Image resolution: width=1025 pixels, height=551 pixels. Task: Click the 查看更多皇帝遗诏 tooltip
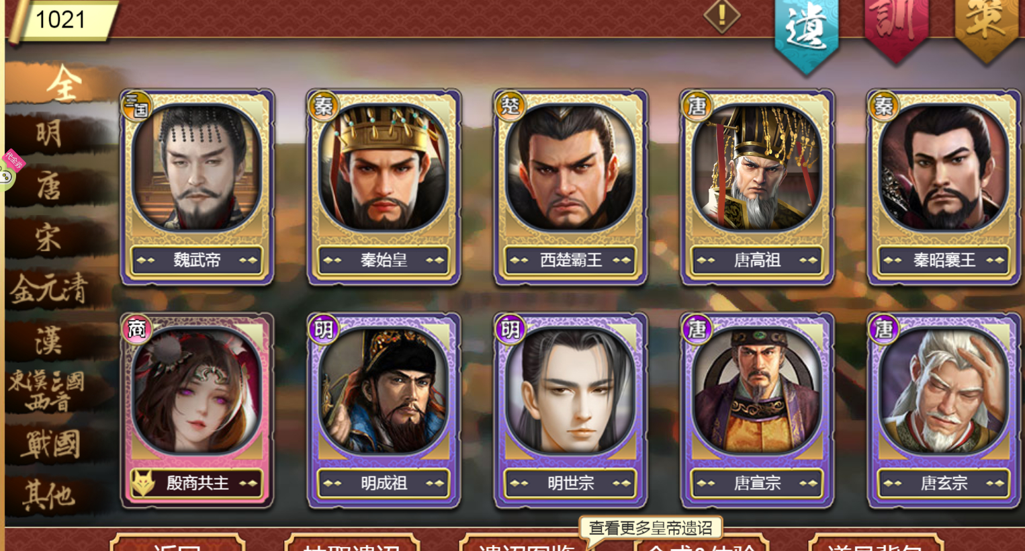pyautogui.click(x=650, y=528)
